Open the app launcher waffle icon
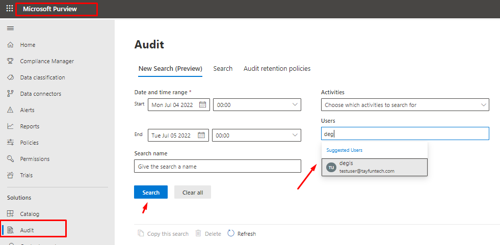Image resolution: width=500 pixels, height=245 pixels. tap(10, 8)
